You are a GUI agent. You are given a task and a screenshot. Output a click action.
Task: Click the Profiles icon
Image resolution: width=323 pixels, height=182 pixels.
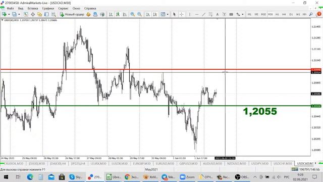(x=14, y=14)
